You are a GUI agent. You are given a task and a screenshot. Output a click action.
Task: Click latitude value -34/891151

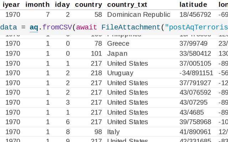pyautogui.click(x=196, y=73)
